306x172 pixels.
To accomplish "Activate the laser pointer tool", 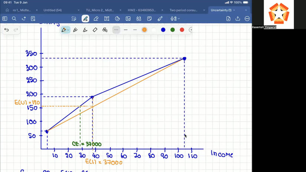I will [x=160, y=19].
